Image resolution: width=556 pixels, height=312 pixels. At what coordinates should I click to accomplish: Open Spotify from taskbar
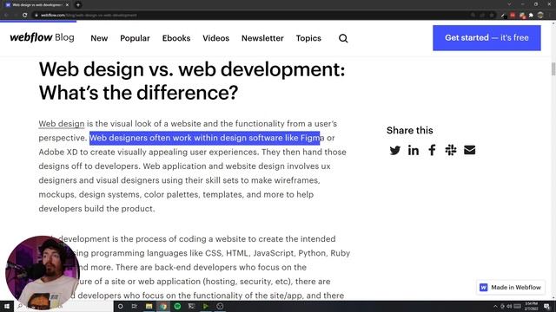tap(177, 306)
